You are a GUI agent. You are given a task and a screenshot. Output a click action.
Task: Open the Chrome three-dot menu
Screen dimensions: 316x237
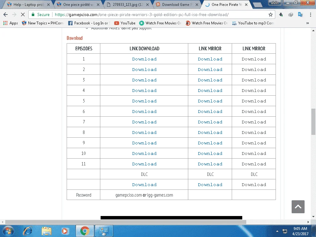pyautogui.click(x=310, y=15)
